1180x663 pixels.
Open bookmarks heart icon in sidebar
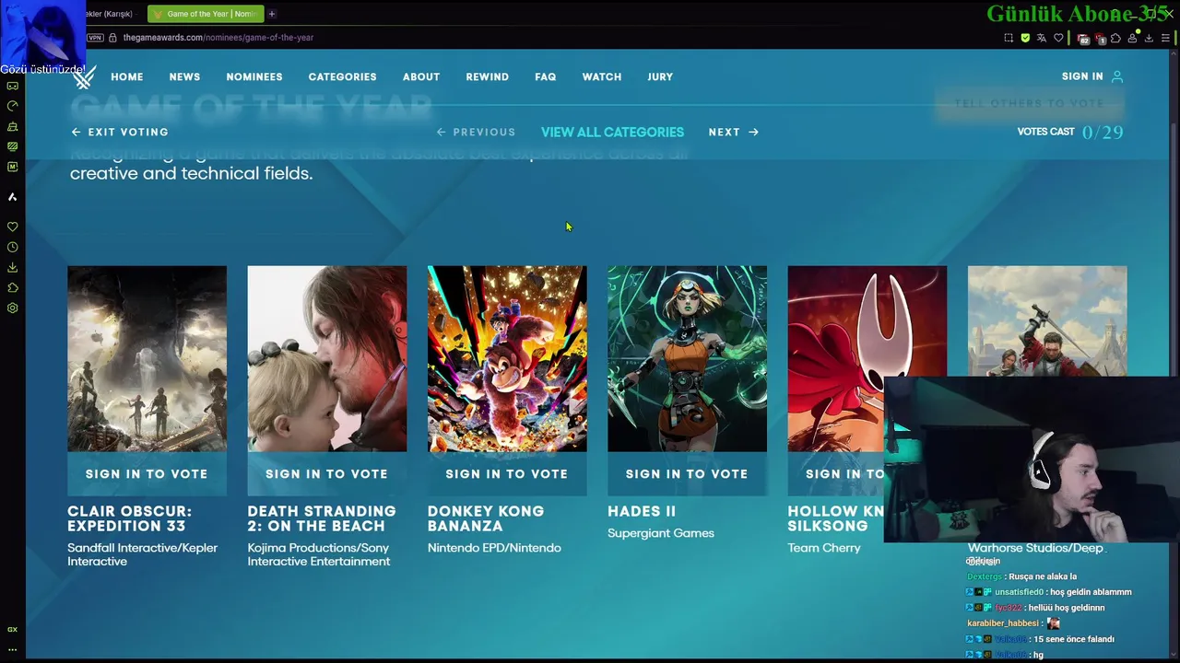pyautogui.click(x=12, y=227)
